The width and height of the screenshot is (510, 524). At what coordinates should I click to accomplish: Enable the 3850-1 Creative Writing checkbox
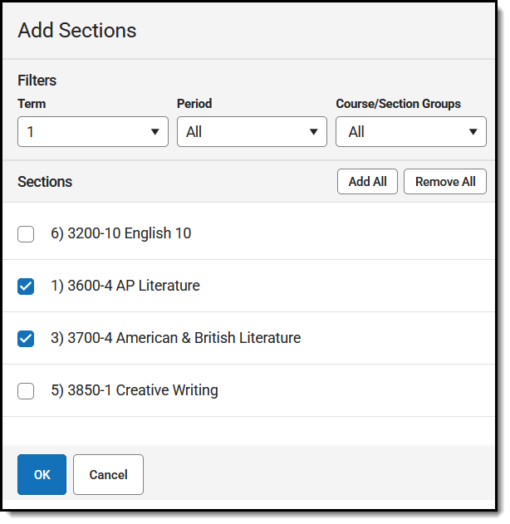tap(26, 391)
